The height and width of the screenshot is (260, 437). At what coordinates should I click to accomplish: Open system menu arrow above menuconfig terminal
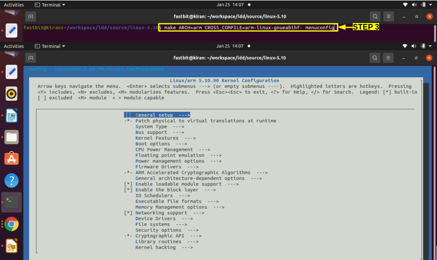(430, 46)
